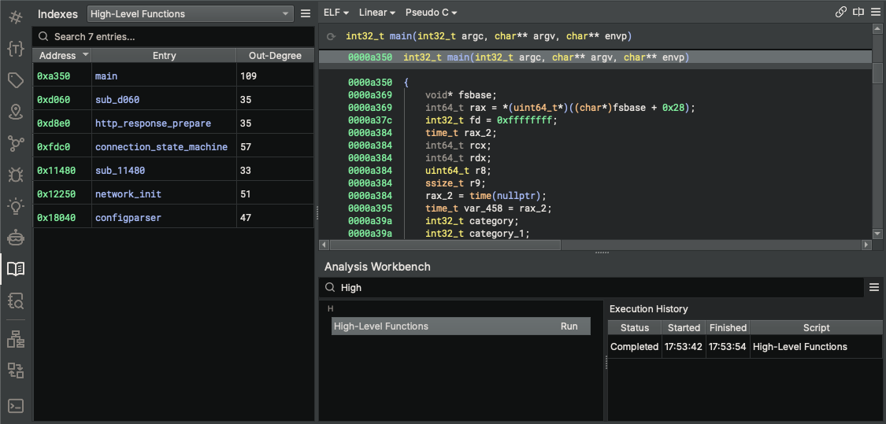Click the Started column header

pyautogui.click(x=684, y=327)
